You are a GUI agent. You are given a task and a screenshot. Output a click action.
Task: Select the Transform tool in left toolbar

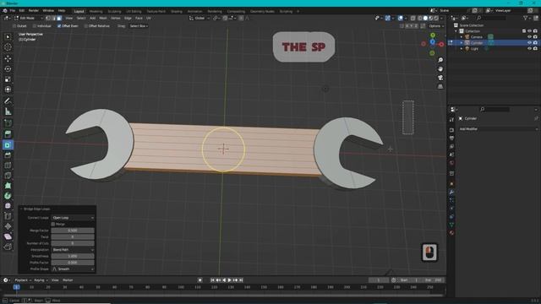(8, 90)
